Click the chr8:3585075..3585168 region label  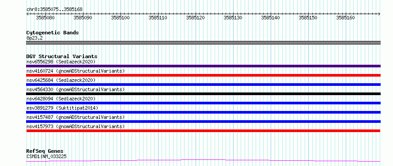click(54, 10)
